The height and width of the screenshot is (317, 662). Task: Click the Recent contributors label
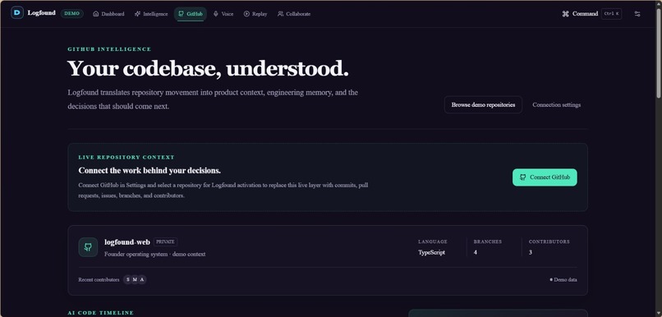point(99,279)
